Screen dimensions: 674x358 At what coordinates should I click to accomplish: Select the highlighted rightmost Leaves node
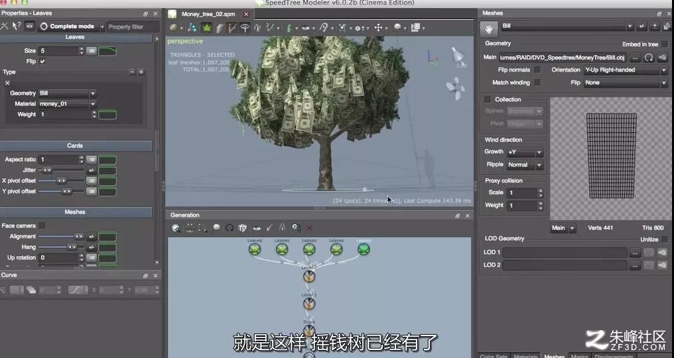[364, 249]
